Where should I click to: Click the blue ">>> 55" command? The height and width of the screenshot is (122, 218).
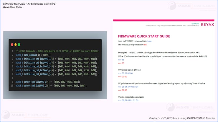(x=121, y=60)
